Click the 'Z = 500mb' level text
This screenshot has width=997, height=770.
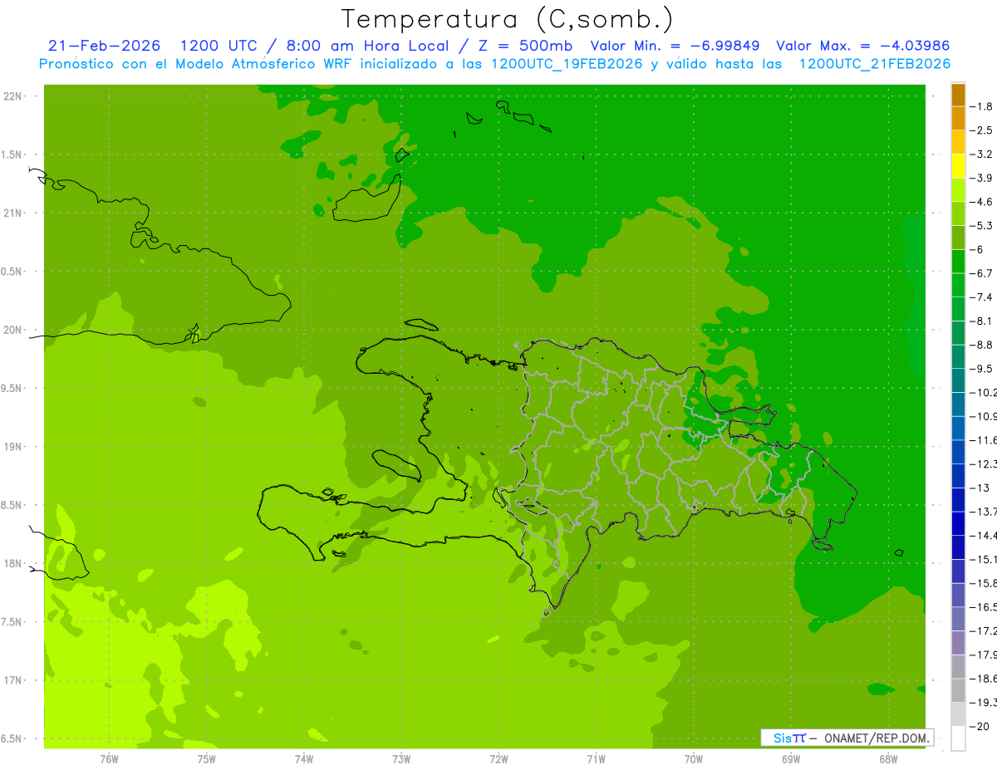tap(525, 46)
